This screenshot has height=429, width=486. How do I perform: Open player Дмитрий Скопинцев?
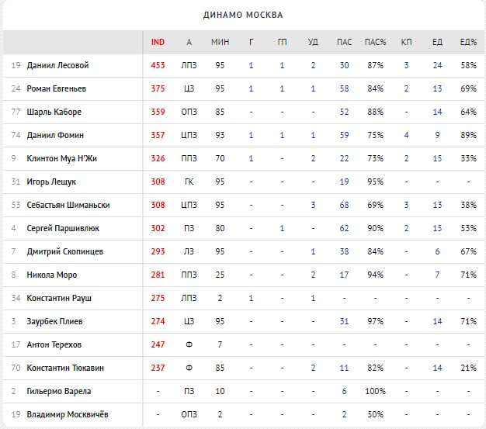(x=64, y=251)
